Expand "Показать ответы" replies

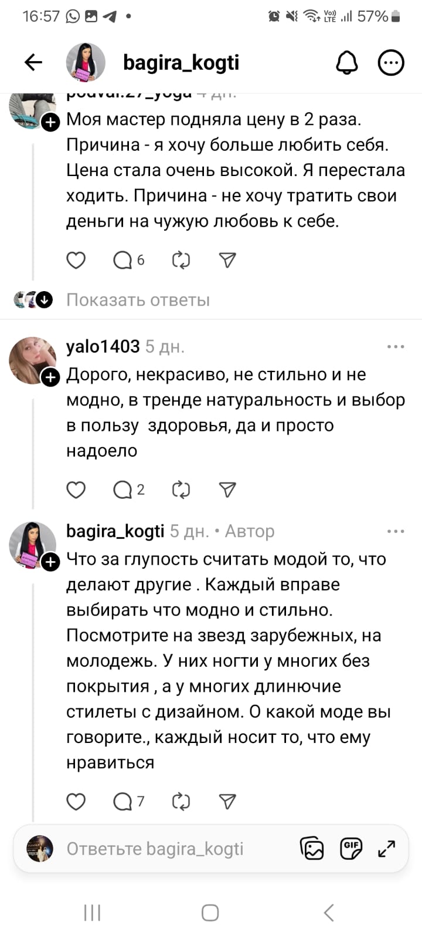(x=138, y=300)
